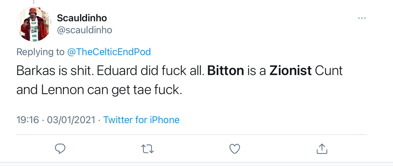Open the three-dot more options menu
The width and height of the screenshot is (393, 166).
(x=362, y=18)
